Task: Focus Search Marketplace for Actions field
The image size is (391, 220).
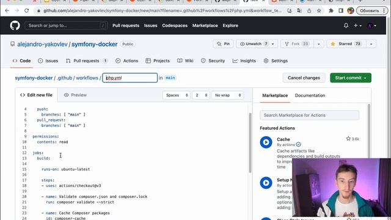Action: point(310,116)
